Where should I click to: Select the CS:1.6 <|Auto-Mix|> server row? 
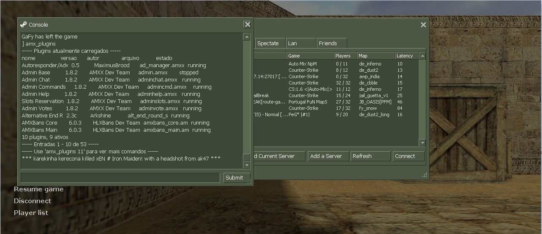coord(336,89)
